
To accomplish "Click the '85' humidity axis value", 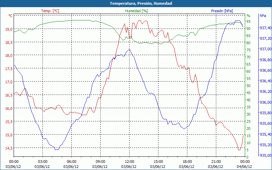I will (x=249, y=36).
